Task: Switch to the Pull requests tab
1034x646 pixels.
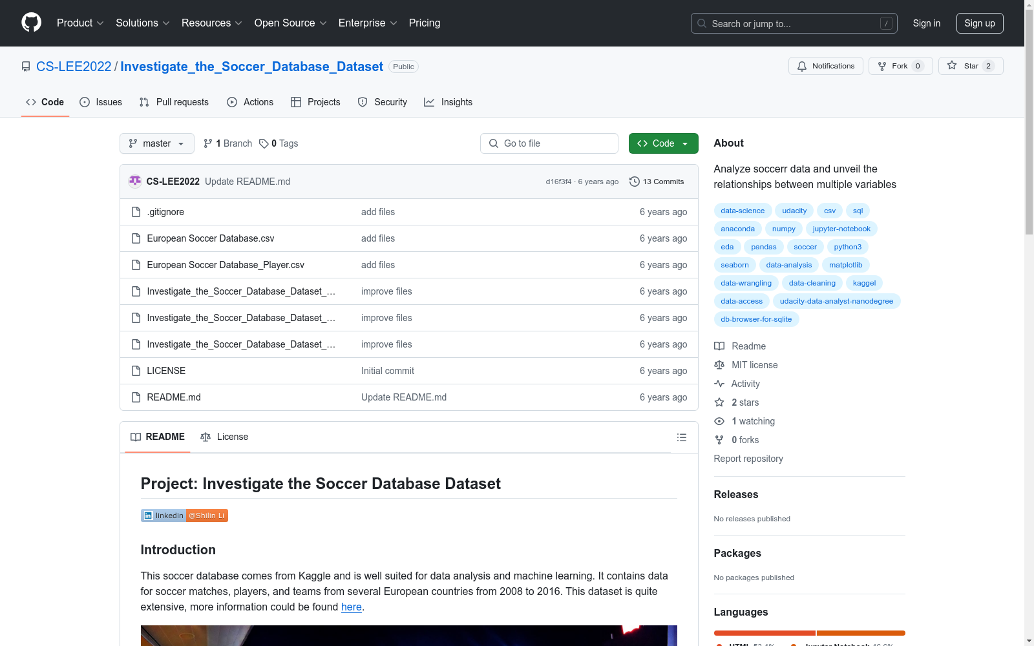Action: pyautogui.click(x=174, y=102)
